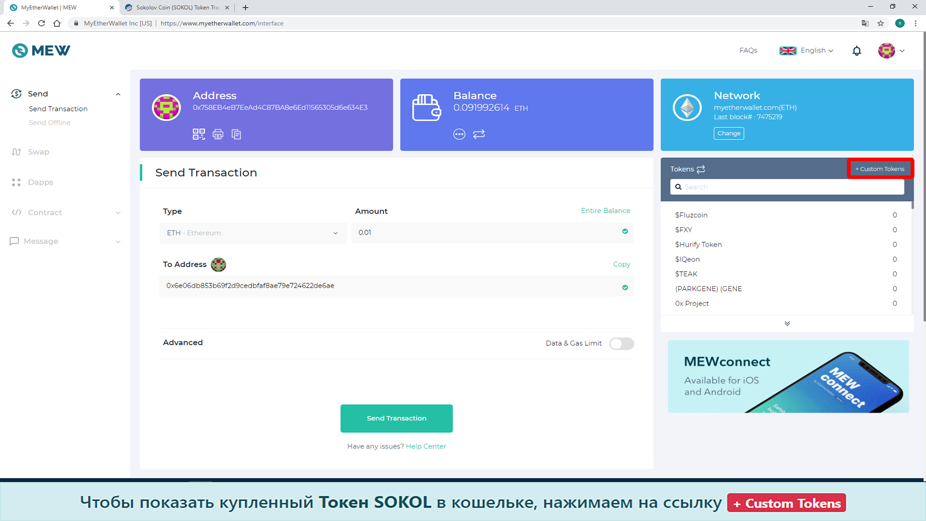Click the Message speech bubble icon
Viewport: 926px width, 521px height.
(14, 241)
